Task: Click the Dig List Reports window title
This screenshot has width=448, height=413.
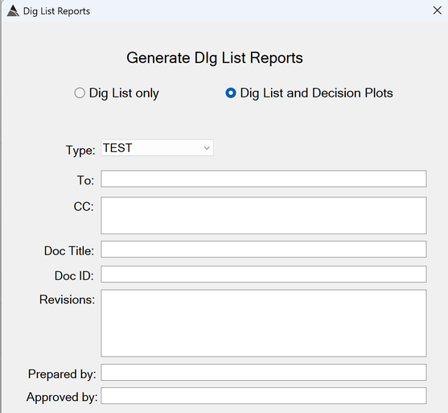Action: coord(56,11)
